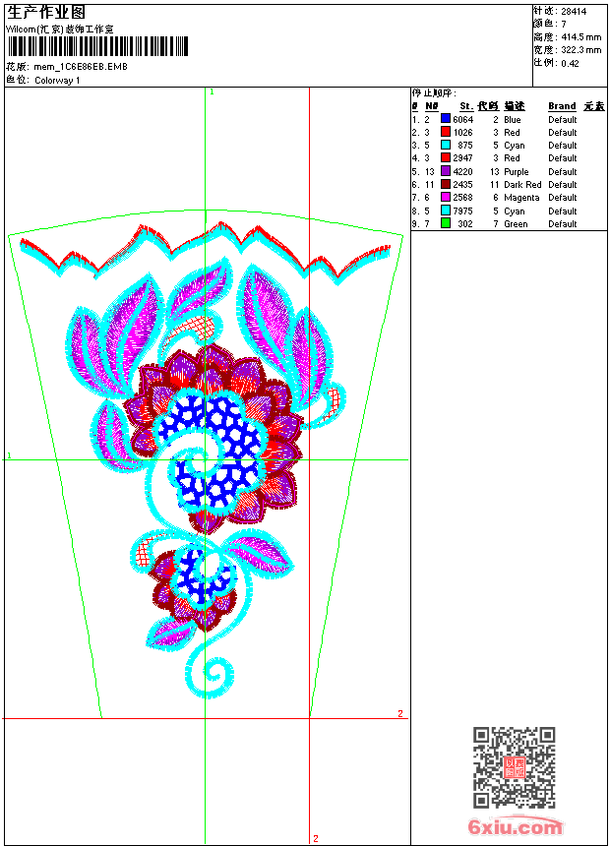The image size is (610, 846).
Task: Click the blue color swatch in row 1
Action: pos(446,119)
